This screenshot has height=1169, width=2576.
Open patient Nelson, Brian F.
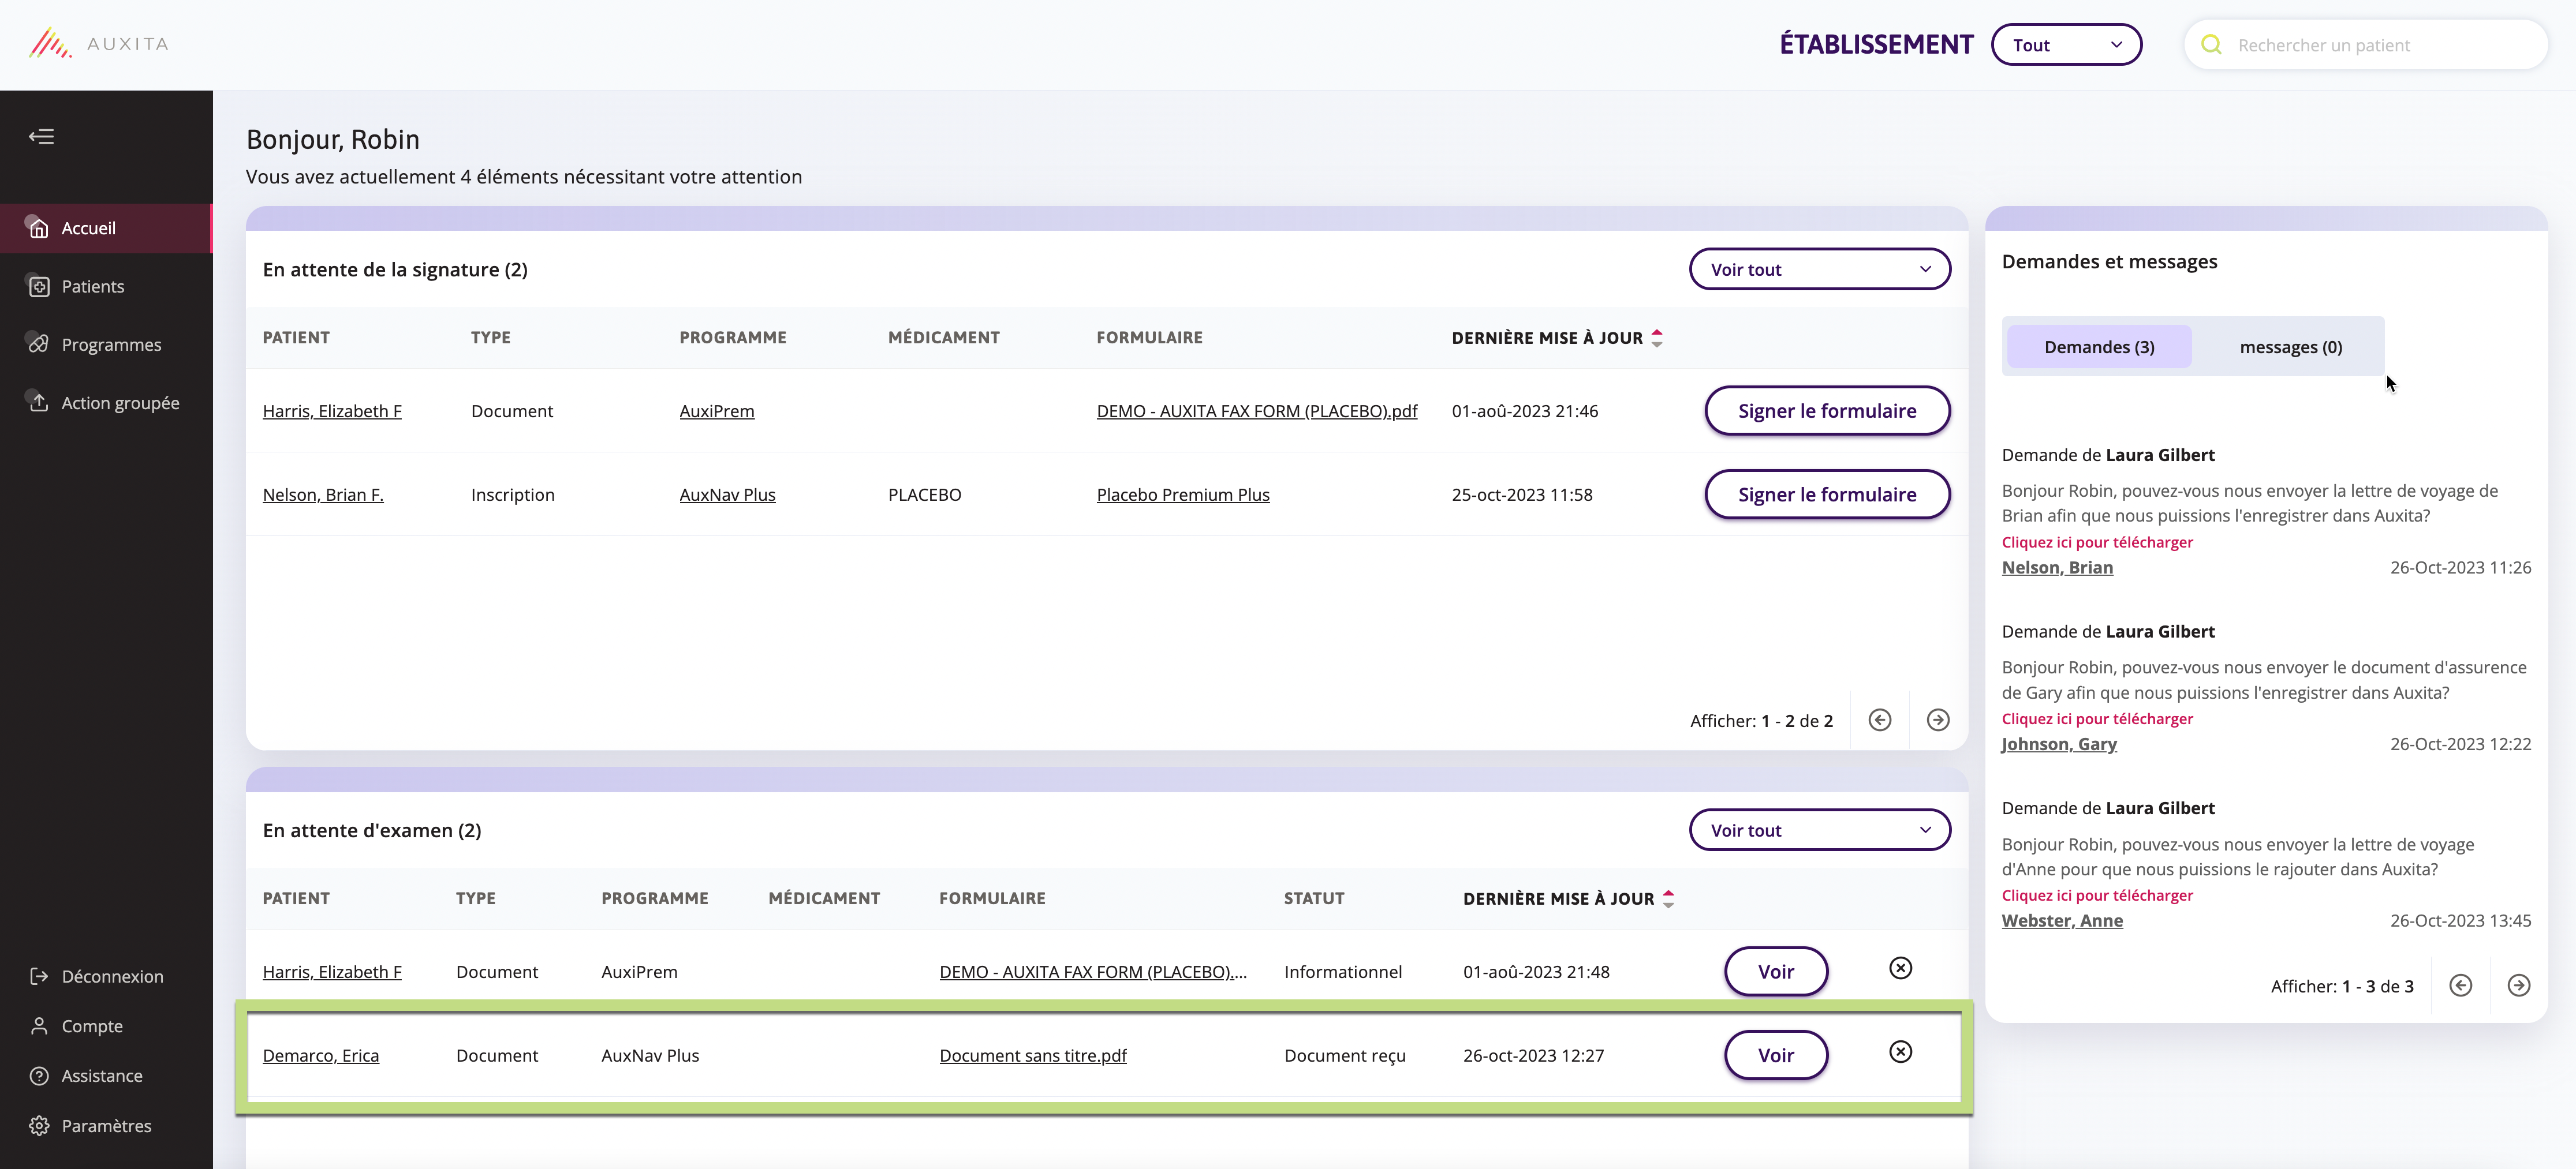click(323, 494)
